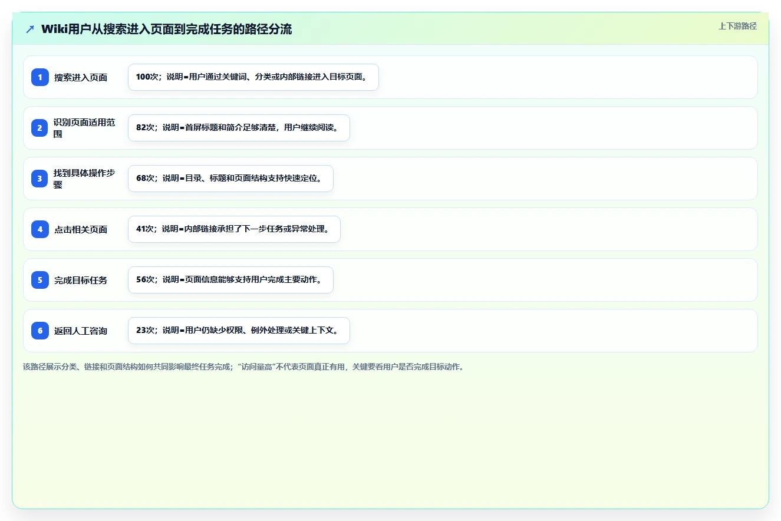Click the 搜索进入页面 step label

(x=81, y=77)
